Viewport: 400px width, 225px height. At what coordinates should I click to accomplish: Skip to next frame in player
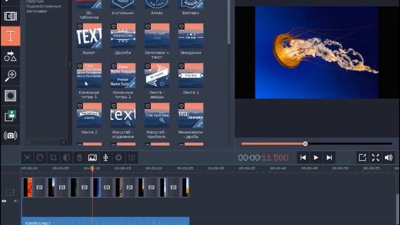click(329, 157)
